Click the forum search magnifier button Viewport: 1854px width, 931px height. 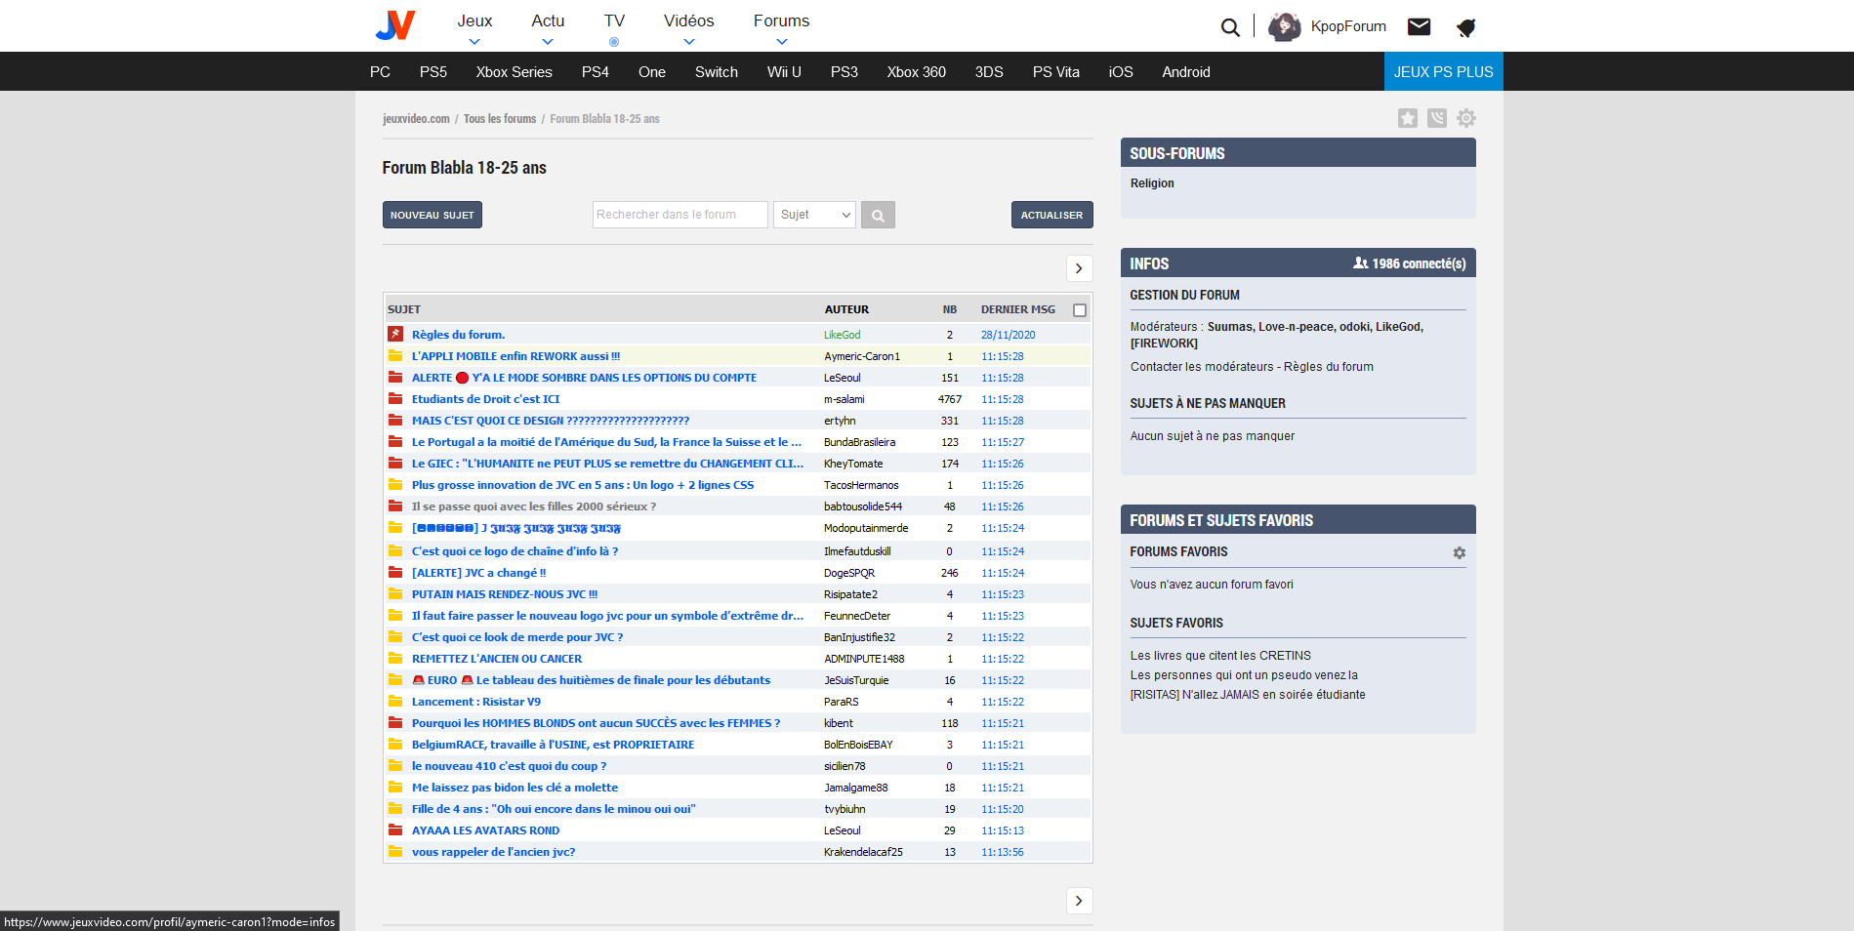(878, 215)
